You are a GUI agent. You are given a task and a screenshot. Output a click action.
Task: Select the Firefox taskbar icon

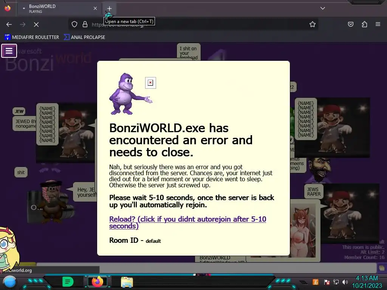98,282
